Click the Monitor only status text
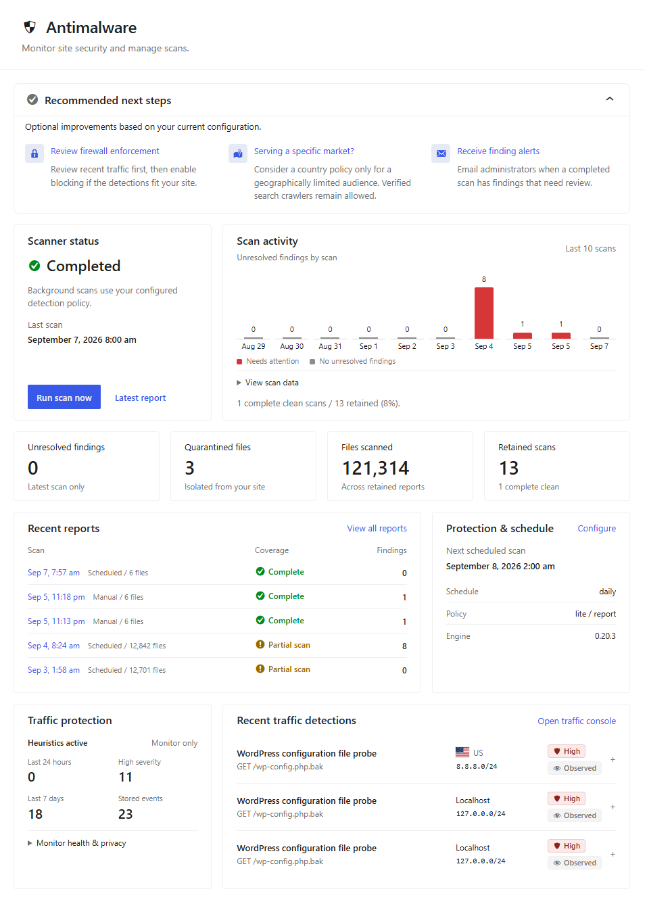The height and width of the screenshot is (908, 647). click(174, 743)
